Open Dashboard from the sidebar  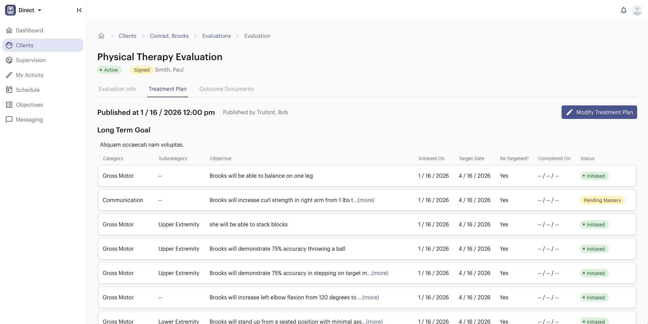click(x=29, y=30)
